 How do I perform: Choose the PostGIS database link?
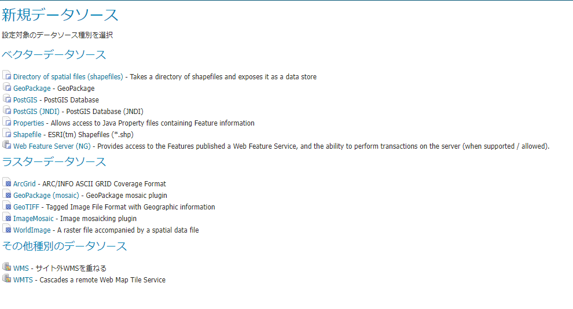click(x=25, y=100)
